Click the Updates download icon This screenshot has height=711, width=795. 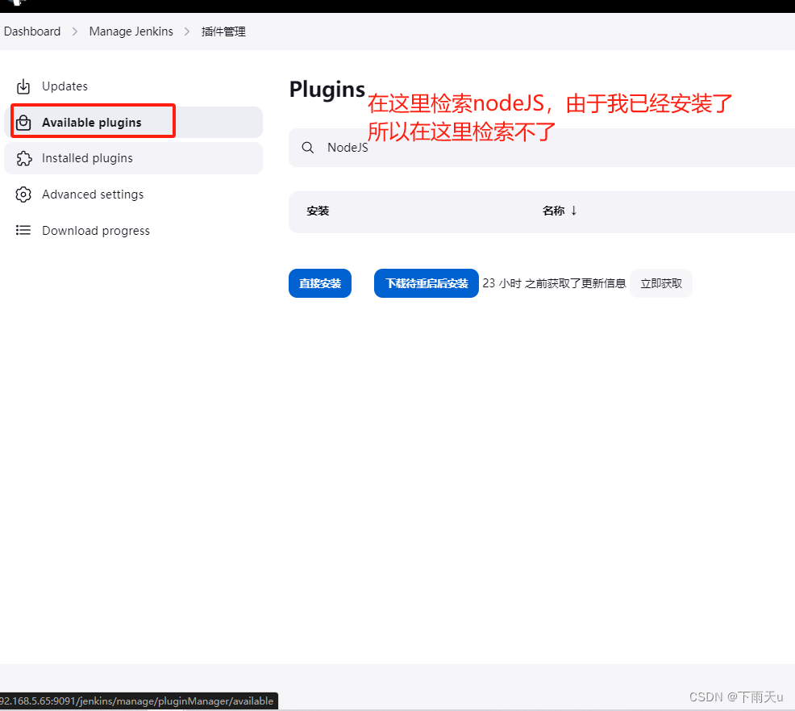(x=23, y=86)
